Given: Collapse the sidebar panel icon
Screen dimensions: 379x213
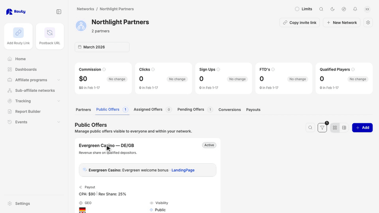Looking at the screenshot, I should pyautogui.click(x=59, y=12).
